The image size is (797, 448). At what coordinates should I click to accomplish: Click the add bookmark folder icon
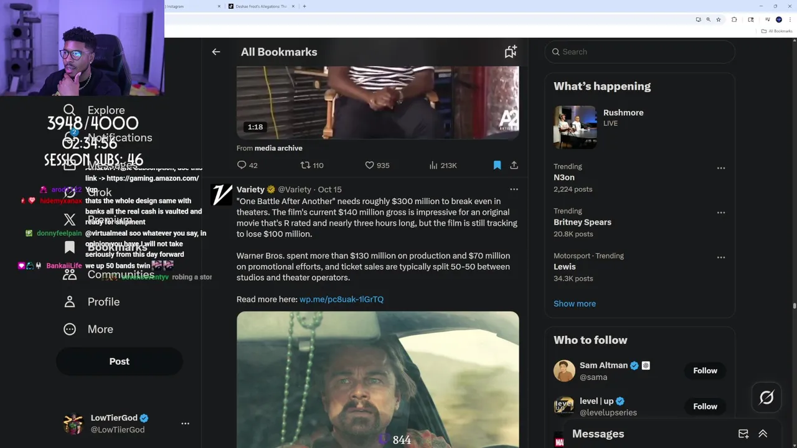tap(511, 52)
